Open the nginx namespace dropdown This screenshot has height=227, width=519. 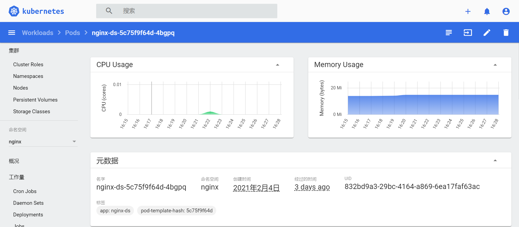click(43, 142)
